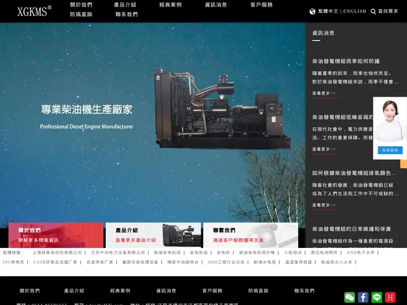Screen dimensions: 407x305
Task: Click footer link 產品介紹
Action: [74, 291]
